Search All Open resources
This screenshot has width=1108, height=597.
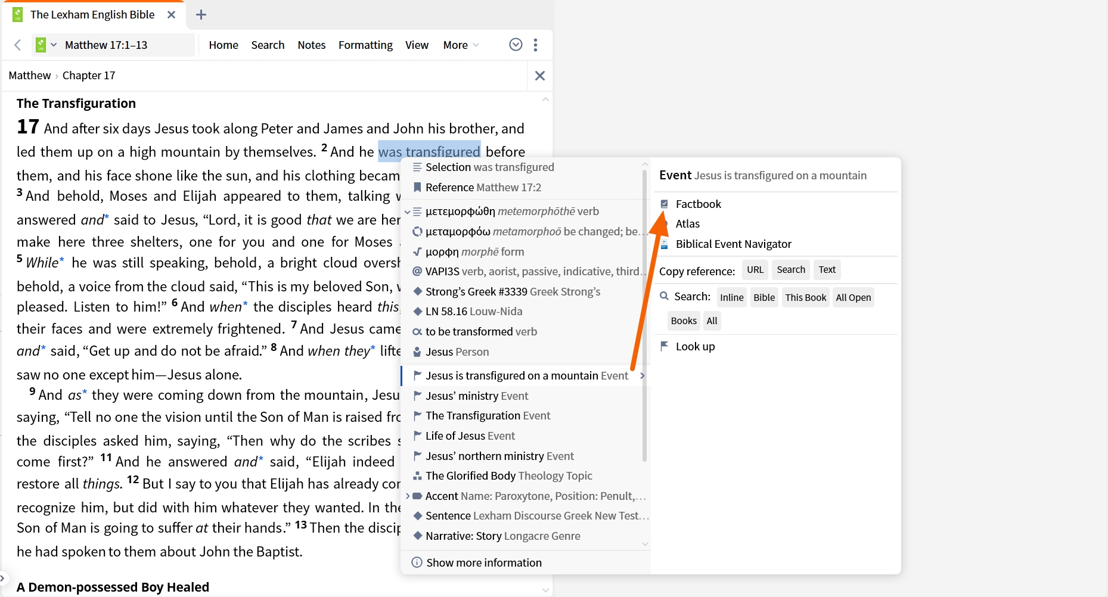coord(853,297)
